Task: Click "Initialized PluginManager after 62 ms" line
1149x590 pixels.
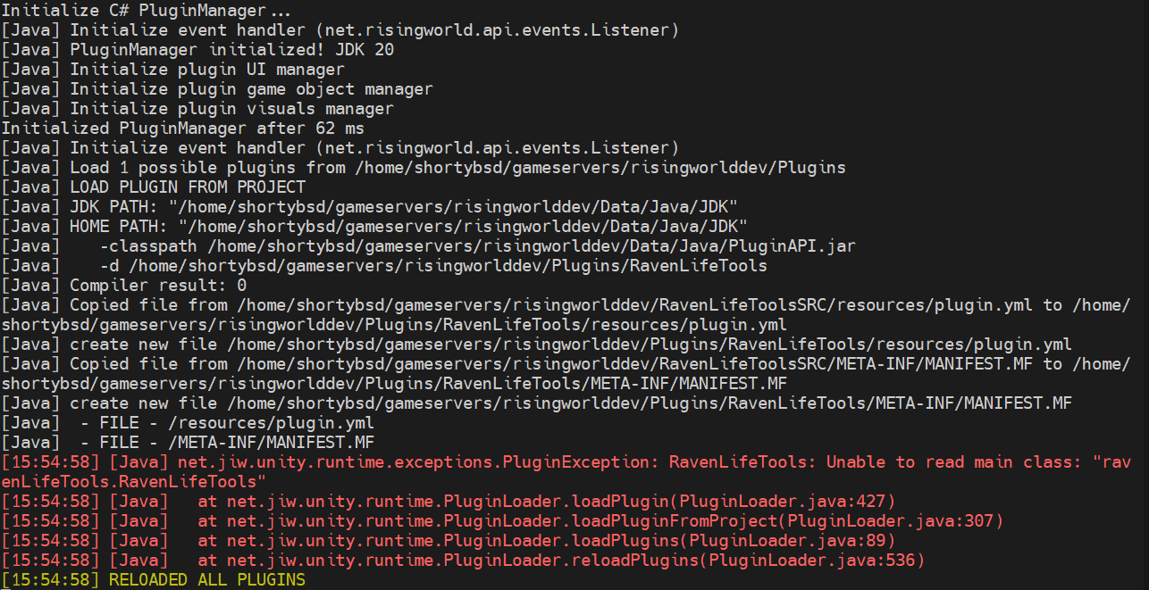Action: click(x=183, y=129)
